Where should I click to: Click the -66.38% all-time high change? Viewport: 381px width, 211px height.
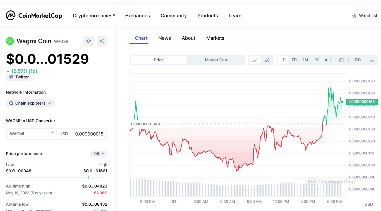coord(100,193)
